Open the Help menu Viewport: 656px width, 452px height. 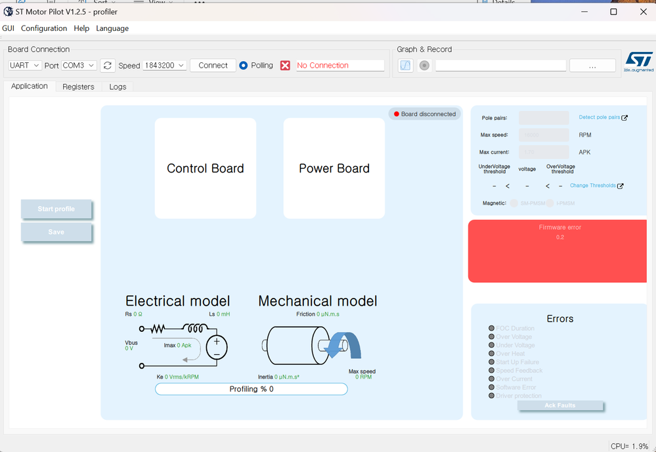point(81,28)
